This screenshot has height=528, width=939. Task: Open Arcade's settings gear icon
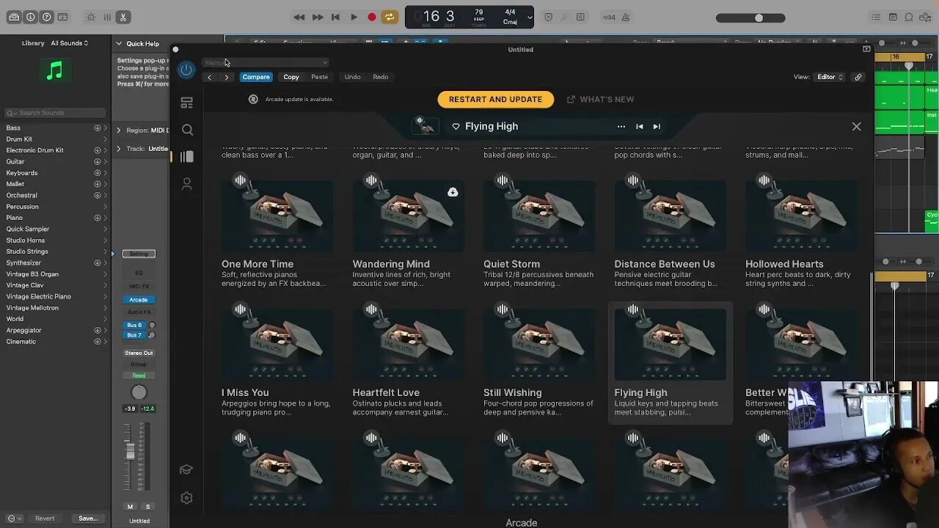pos(186,498)
